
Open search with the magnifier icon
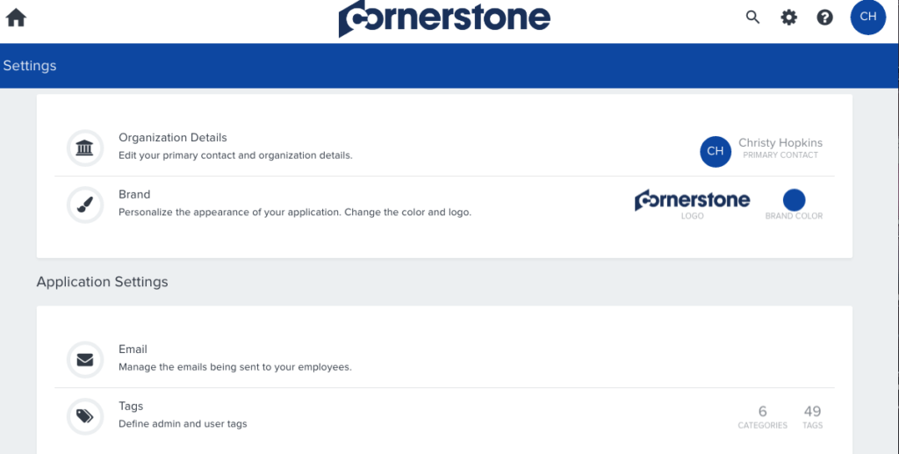pyautogui.click(x=752, y=17)
